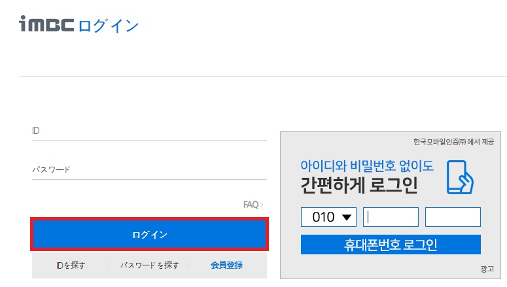Click the 아이디와 비밀번호 없이도 blue text
The width and height of the screenshot is (507, 287).
pos(367,166)
